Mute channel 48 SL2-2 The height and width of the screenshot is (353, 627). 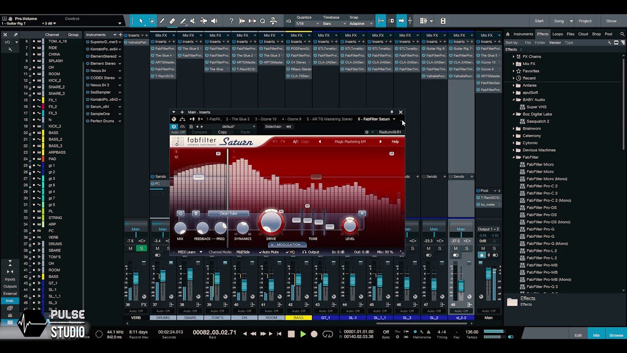click(x=456, y=249)
